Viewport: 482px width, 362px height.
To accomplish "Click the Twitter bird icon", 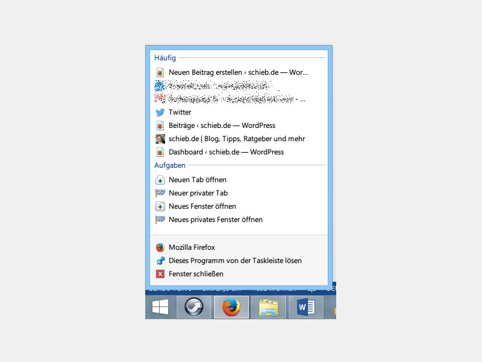I will [x=160, y=112].
